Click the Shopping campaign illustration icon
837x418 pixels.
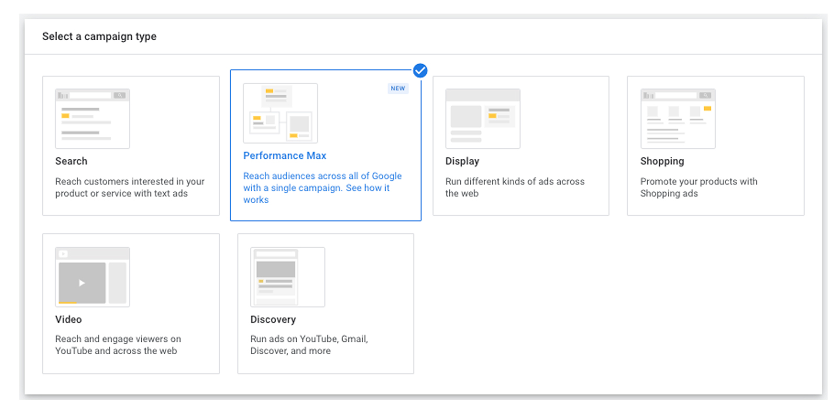point(677,119)
